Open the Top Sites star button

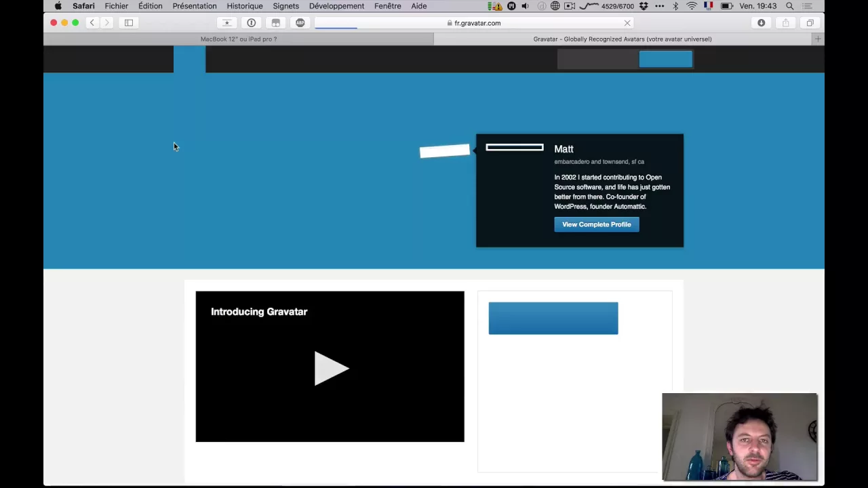click(227, 23)
